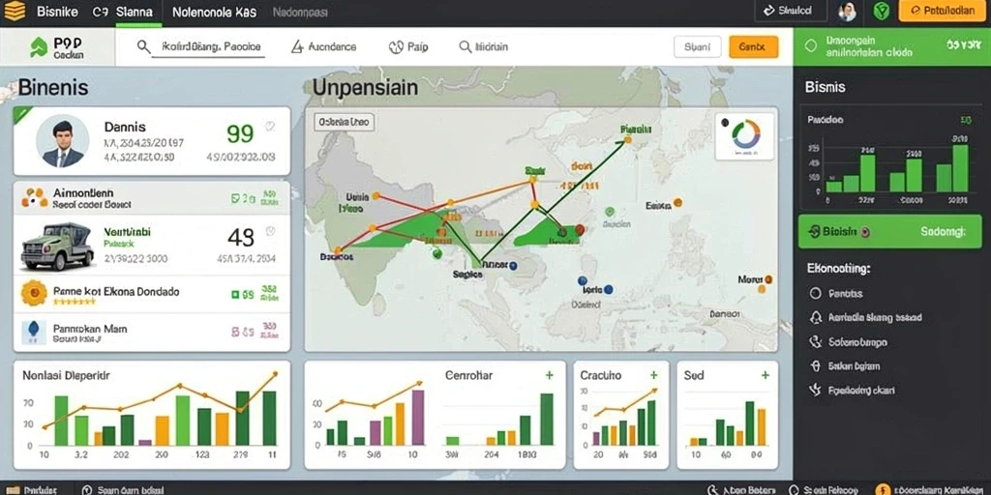Toggle green checkbox on Ranne kot row
991x495 pixels.
coord(235,294)
